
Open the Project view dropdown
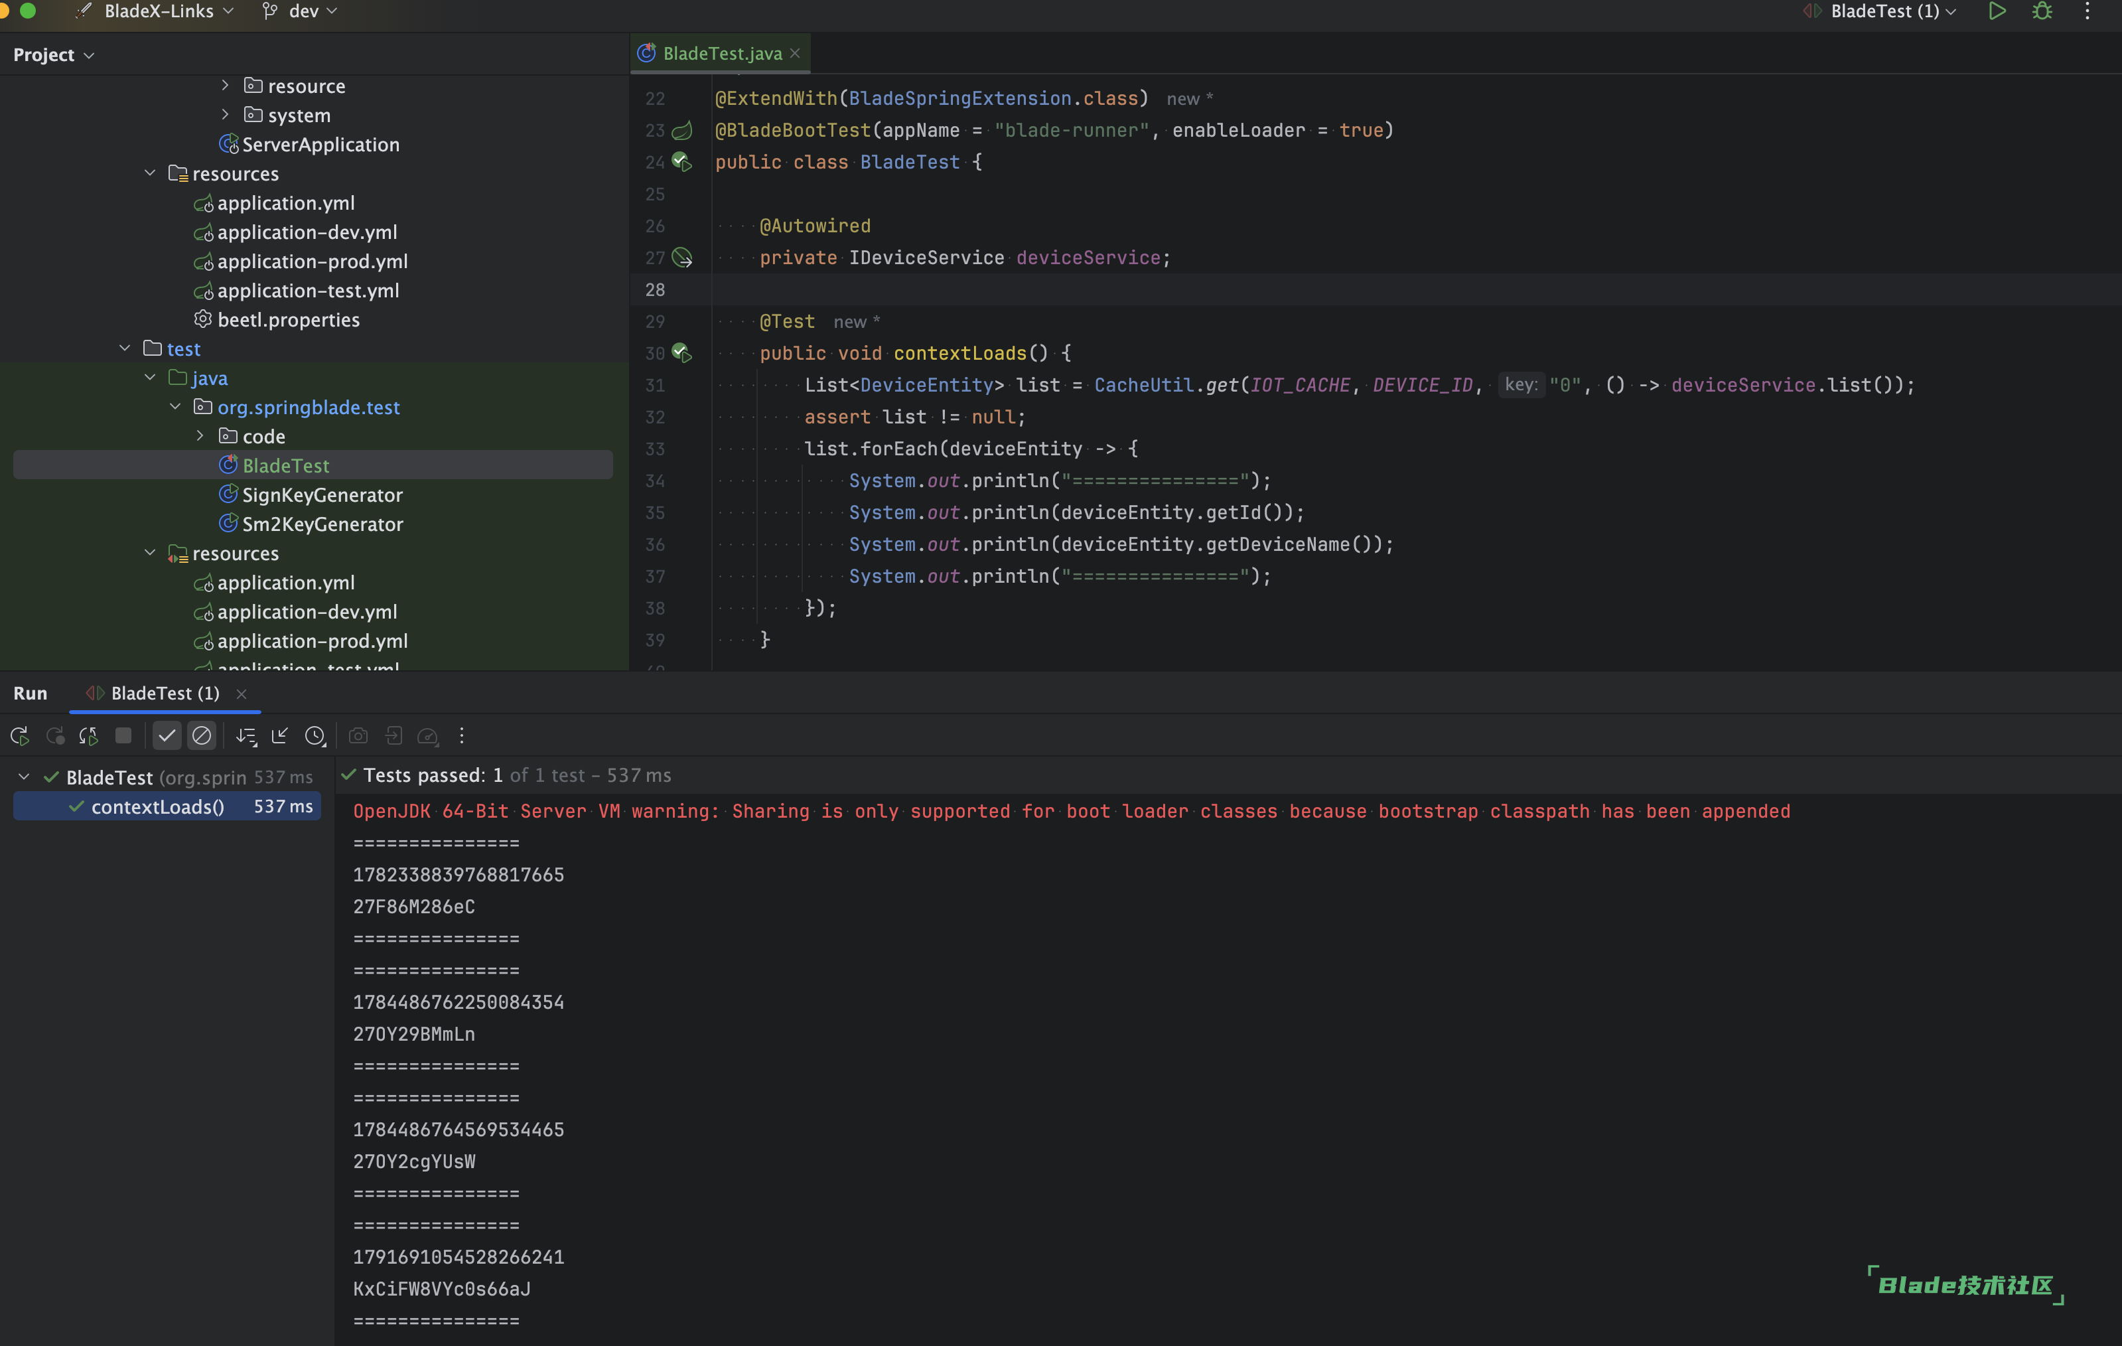point(54,54)
